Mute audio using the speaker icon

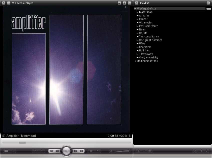[x=112, y=151]
